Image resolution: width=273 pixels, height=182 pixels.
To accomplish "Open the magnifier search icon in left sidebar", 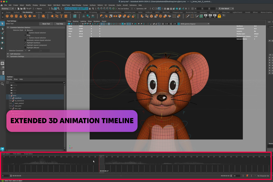I will point(2,84).
